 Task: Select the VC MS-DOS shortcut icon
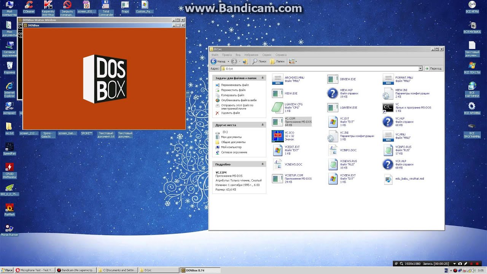[x=388, y=108]
